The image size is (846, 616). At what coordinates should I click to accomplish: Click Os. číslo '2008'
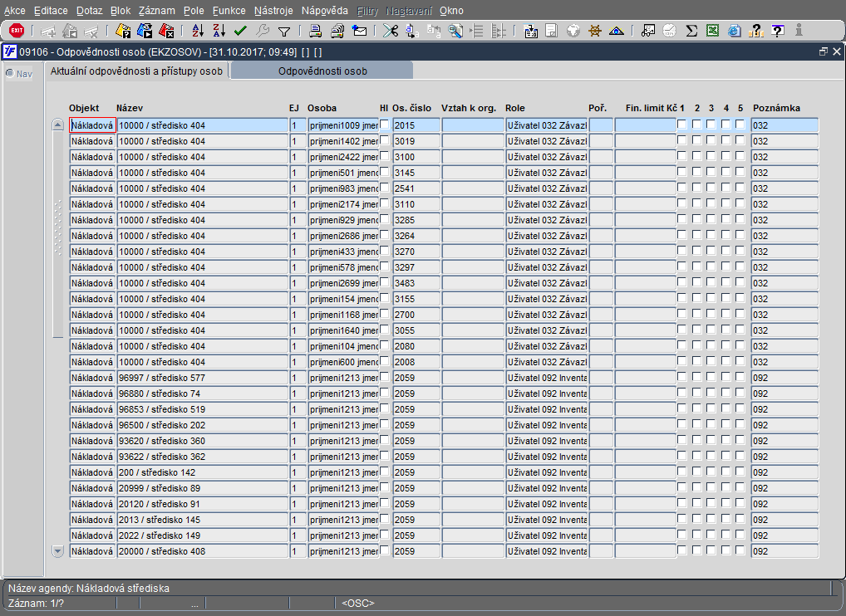click(416, 362)
